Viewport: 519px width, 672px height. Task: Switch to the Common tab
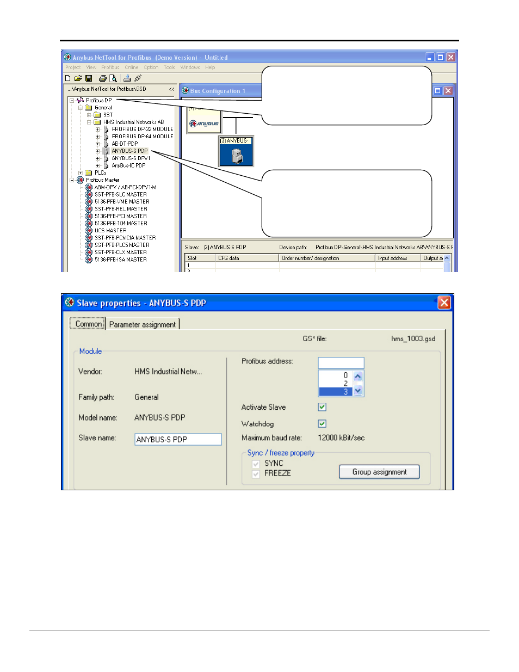pyautogui.click(x=88, y=324)
